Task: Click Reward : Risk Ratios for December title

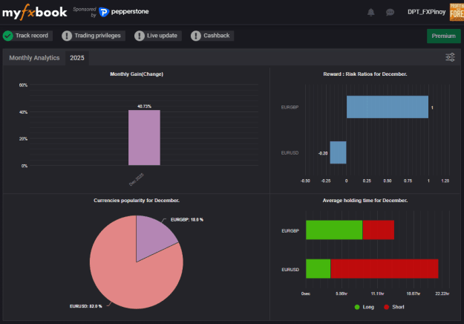Action: (x=365, y=74)
